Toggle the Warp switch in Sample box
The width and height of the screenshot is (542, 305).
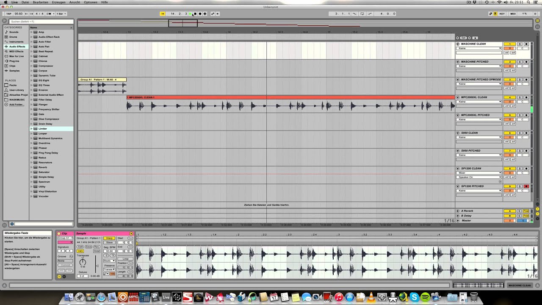pos(109,238)
